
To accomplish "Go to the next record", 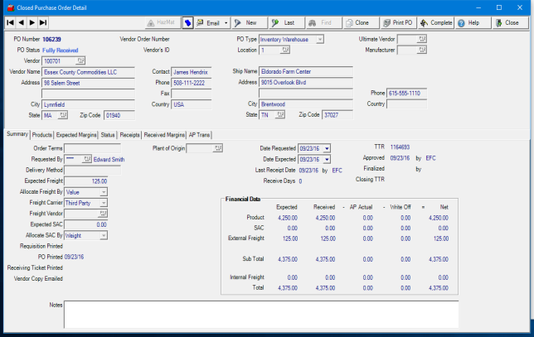I will pos(32,22).
